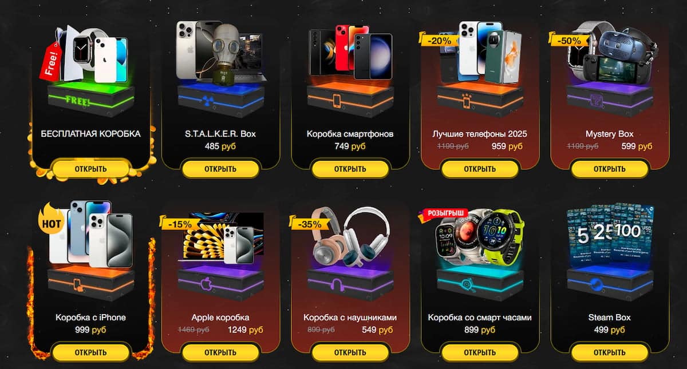Click the green FREE! glowing box icon
This screenshot has width=687, height=369.
pos(90,100)
